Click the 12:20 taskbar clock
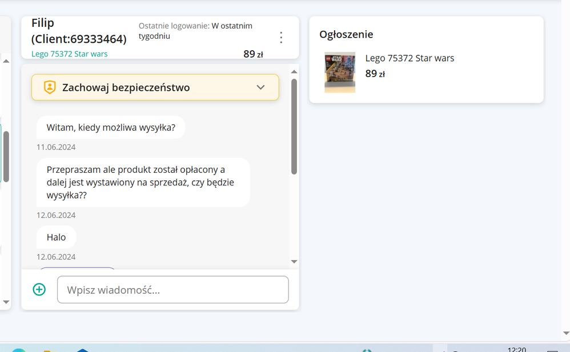 (x=516, y=349)
